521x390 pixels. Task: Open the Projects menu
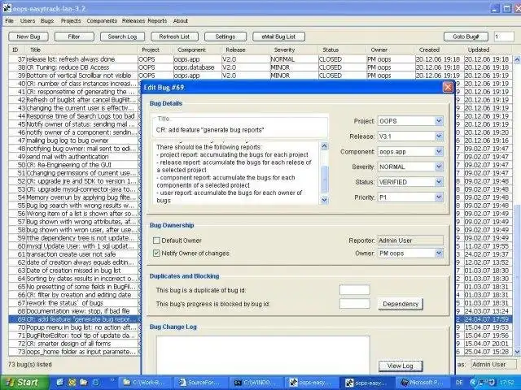[71, 20]
